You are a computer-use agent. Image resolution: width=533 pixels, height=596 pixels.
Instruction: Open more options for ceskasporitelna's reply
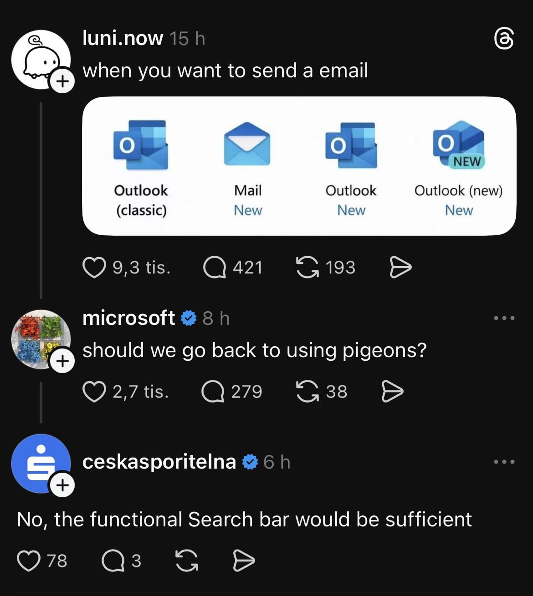pos(504,462)
